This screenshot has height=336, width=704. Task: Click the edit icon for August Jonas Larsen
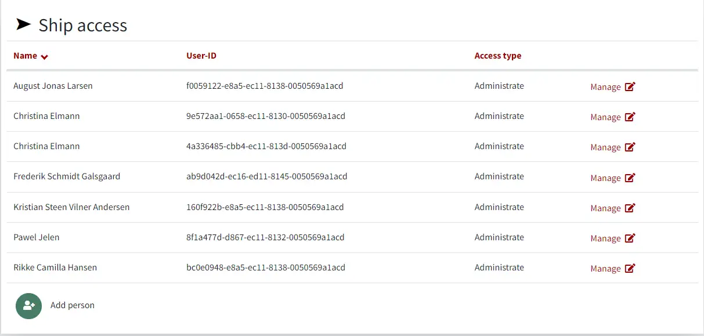point(630,87)
